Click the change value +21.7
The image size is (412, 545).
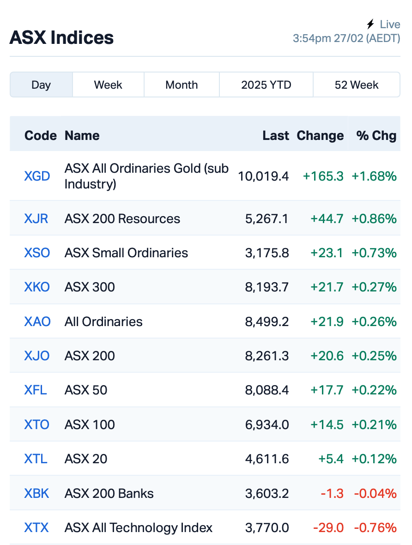(327, 287)
